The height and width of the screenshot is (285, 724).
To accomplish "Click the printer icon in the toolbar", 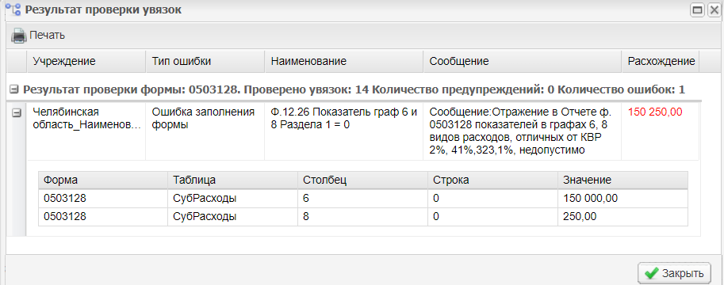I will [18, 35].
